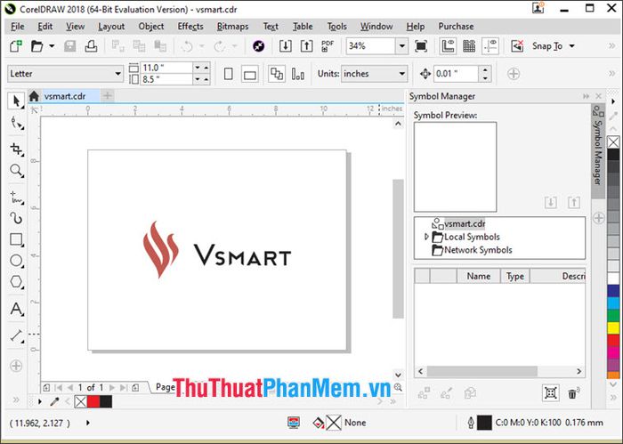Open the Units inches dropdown
This screenshot has width=623, height=444.
[401, 74]
